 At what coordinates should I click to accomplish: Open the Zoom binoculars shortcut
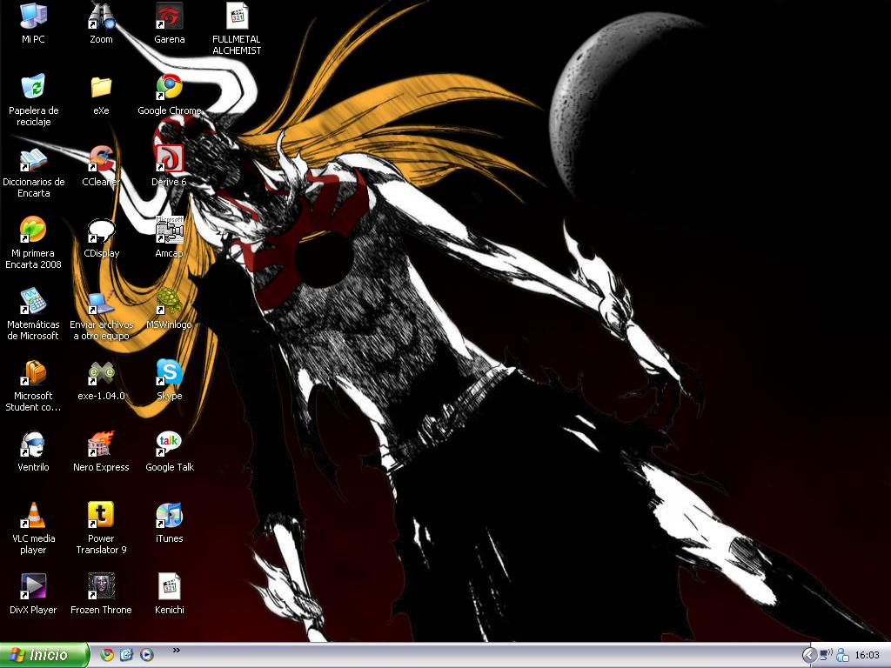tap(101, 16)
